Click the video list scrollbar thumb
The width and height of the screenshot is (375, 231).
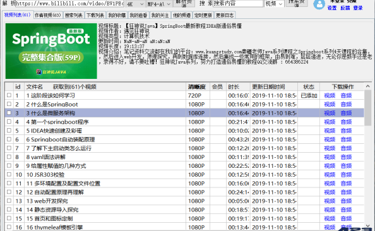click(368, 107)
